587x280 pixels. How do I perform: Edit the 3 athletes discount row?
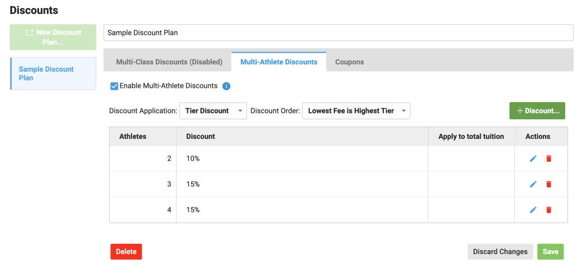point(533,184)
